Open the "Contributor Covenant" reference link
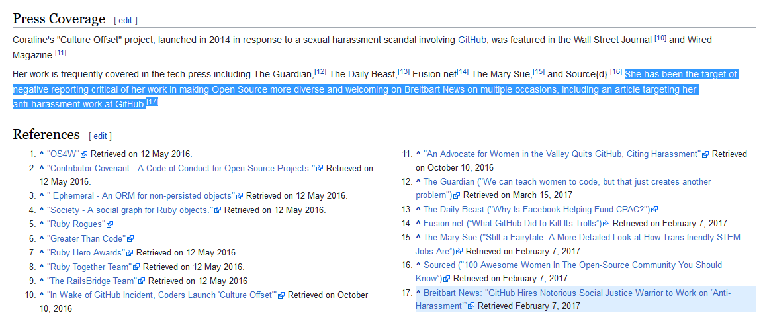The height and width of the screenshot is (323, 763). (181, 168)
